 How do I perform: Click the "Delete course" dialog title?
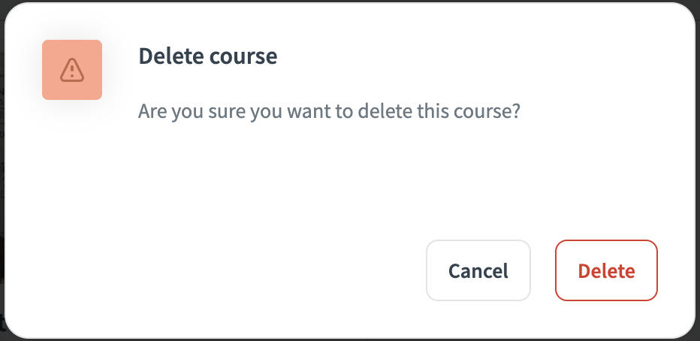208,56
